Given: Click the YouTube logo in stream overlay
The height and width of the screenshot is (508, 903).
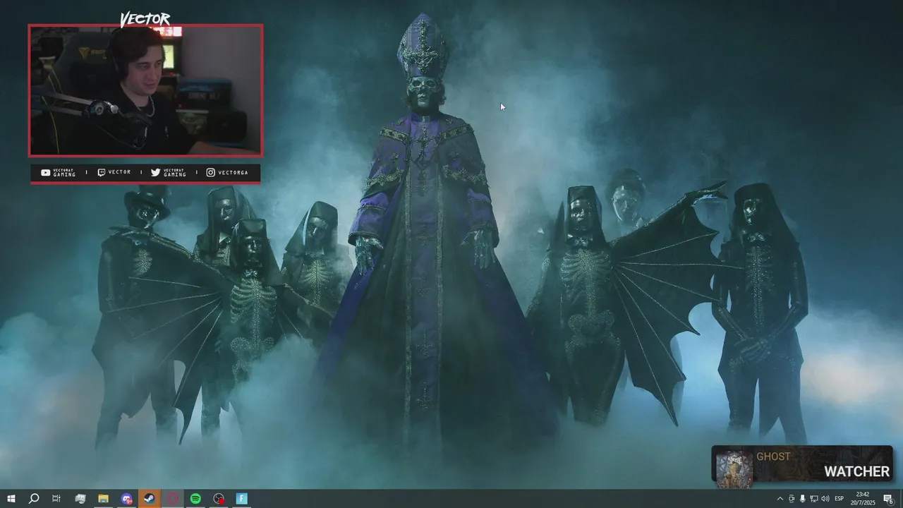Looking at the screenshot, I should point(46,172).
